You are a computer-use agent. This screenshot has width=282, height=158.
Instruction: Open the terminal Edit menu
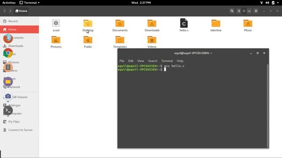coord(131,61)
